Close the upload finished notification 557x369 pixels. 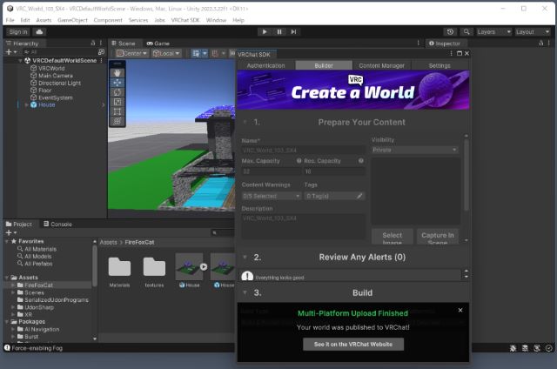pos(460,310)
